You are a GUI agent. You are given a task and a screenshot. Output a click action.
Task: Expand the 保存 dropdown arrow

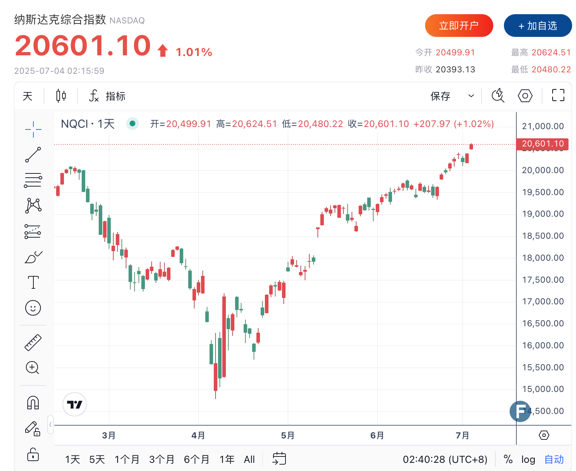(471, 96)
